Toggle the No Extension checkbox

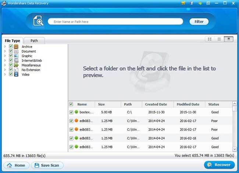(x=11, y=70)
